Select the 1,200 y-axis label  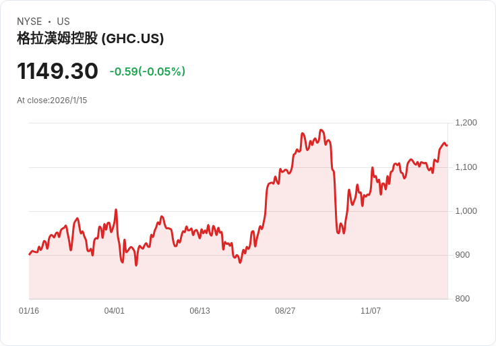click(466, 123)
